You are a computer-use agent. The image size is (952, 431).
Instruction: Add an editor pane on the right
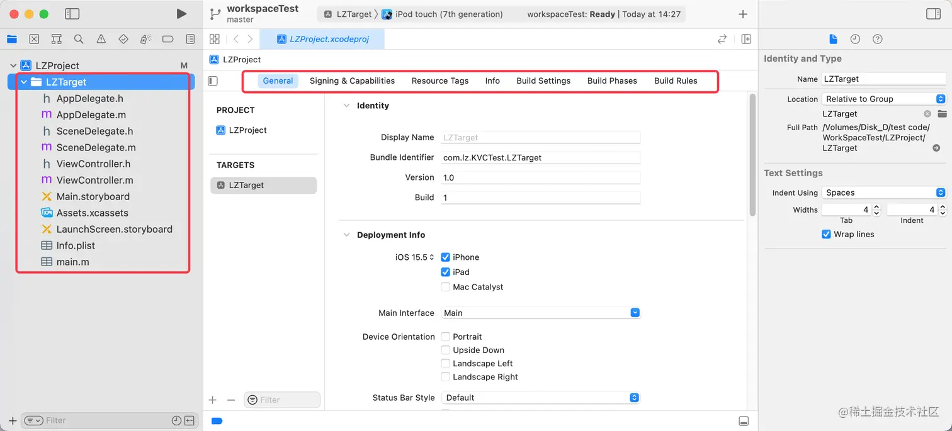coord(746,39)
